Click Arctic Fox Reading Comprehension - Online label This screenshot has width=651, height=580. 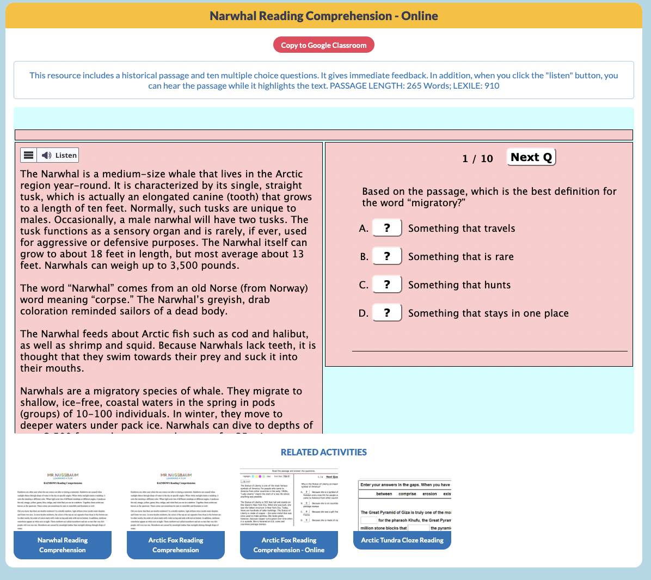tap(289, 545)
